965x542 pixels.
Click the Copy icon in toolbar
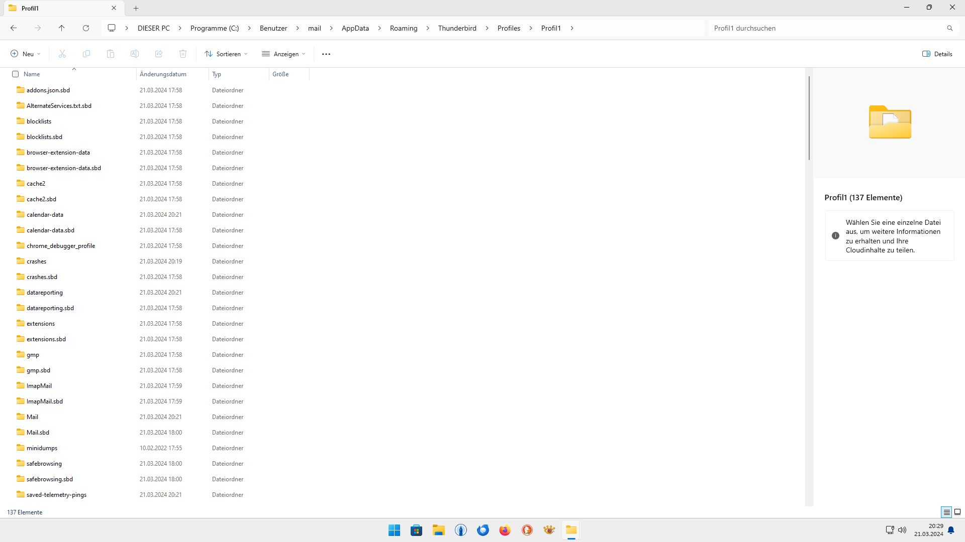[86, 54]
